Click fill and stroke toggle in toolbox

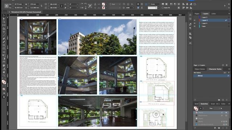[x=4, y=82]
